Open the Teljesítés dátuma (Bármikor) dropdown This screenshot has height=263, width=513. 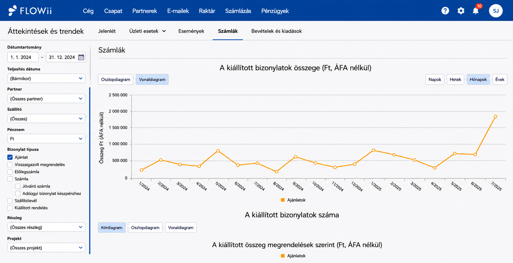pos(46,78)
